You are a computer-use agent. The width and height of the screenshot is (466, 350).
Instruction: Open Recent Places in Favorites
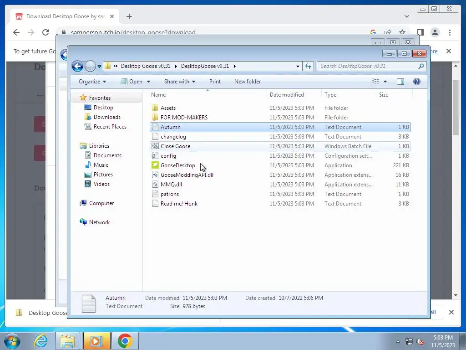[110, 127]
